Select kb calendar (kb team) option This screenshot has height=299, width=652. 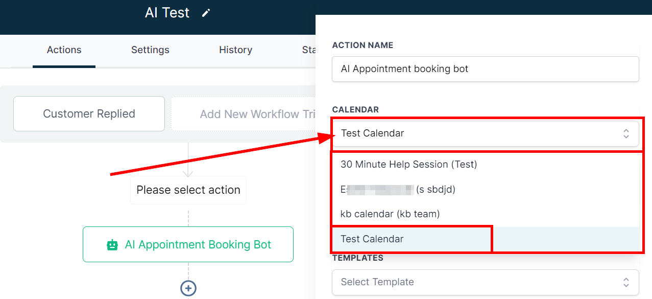(x=390, y=214)
